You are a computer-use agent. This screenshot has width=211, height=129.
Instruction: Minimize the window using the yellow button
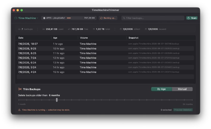coord(18,10)
